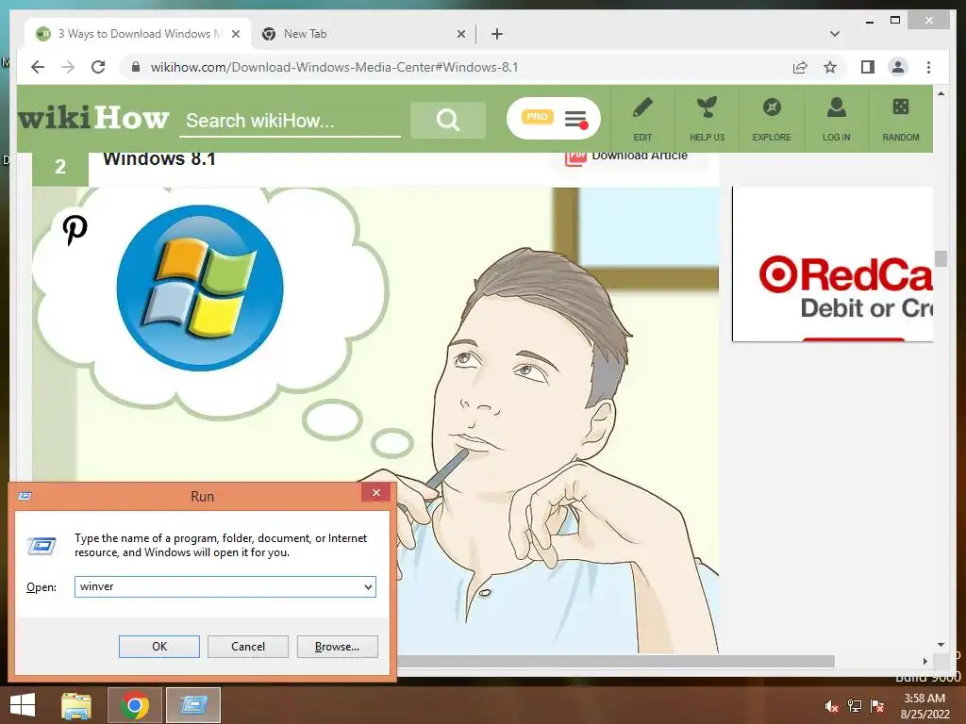The width and height of the screenshot is (966, 724).
Task: Close the New Tab tab
Action: (x=460, y=34)
